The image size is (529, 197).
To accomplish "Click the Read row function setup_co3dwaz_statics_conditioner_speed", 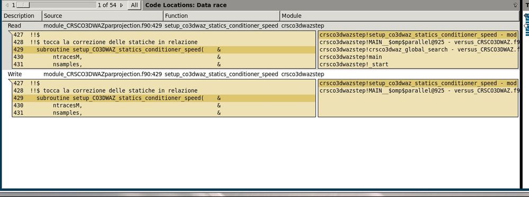I will point(221,25).
